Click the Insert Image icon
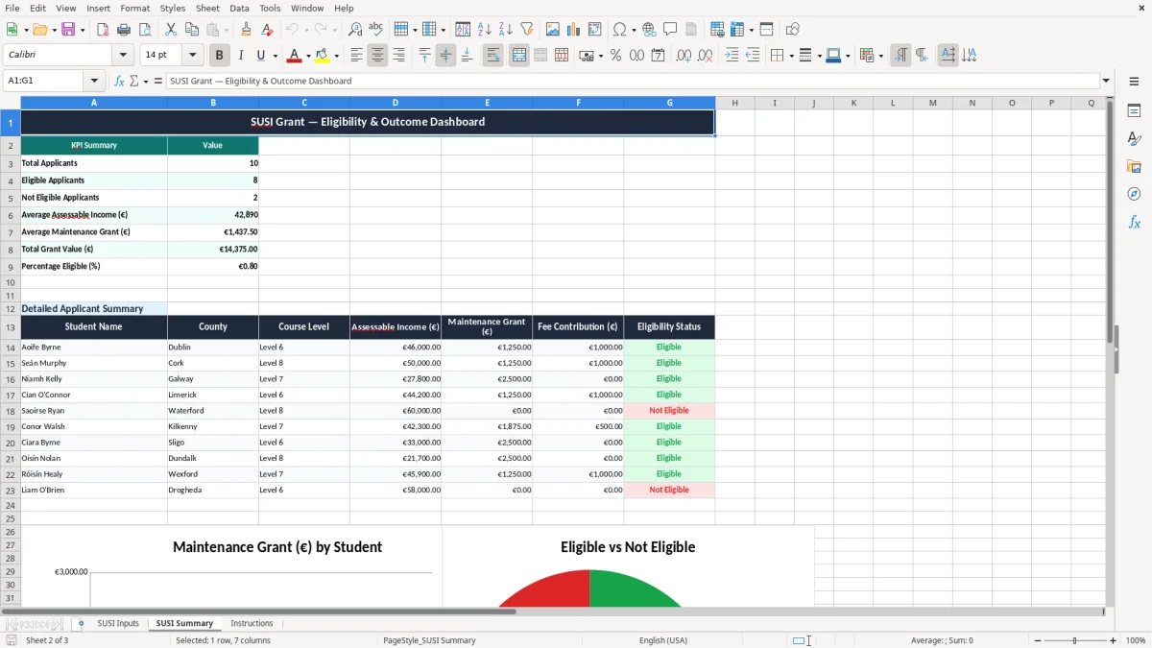This screenshot has height=648, width=1152. (x=553, y=30)
